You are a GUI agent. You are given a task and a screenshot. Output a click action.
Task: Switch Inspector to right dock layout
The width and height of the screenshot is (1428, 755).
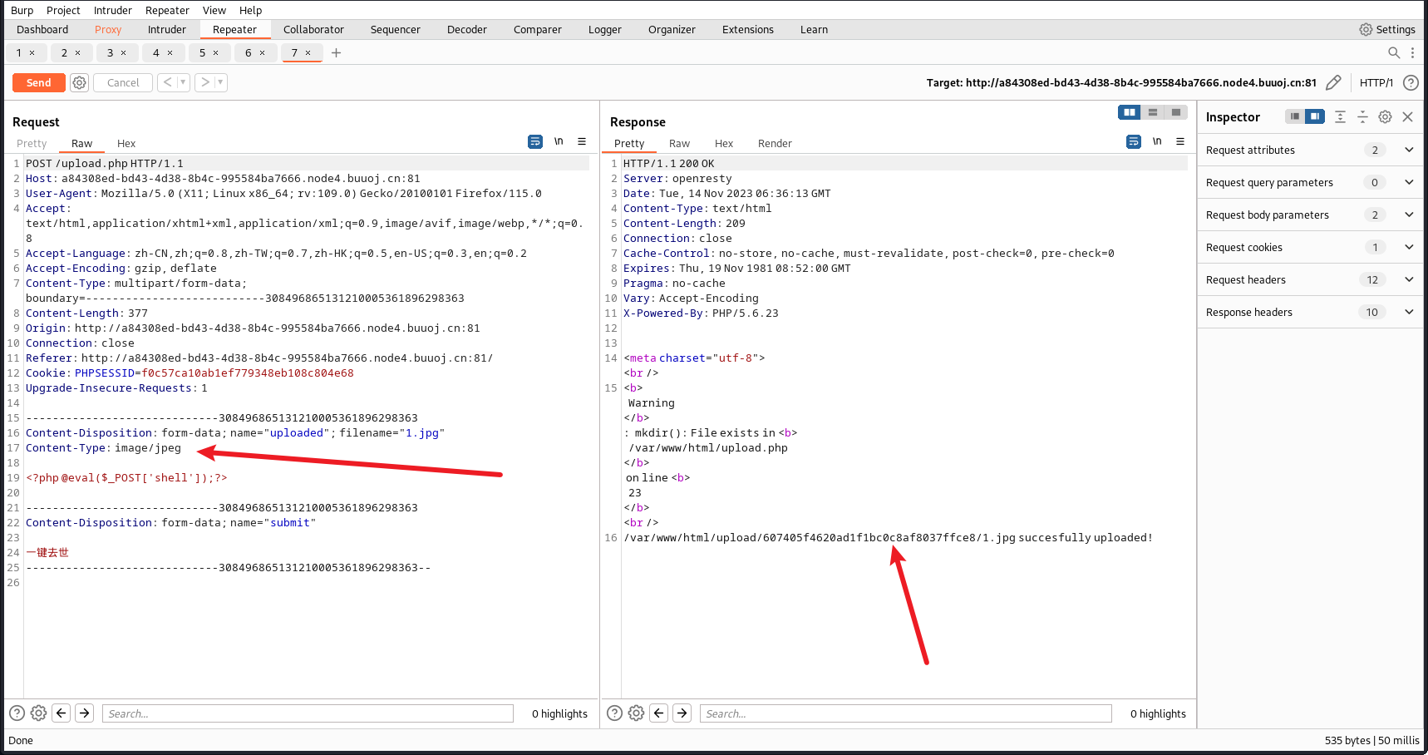[x=1315, y=116]
